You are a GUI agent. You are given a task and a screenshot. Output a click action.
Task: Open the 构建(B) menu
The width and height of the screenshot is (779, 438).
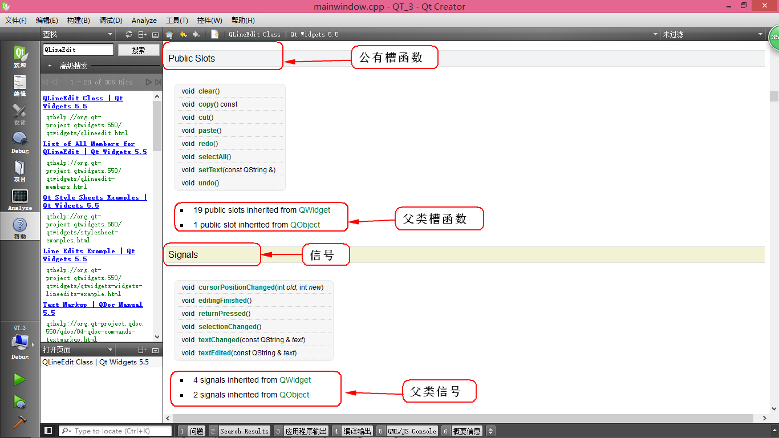tap(79, 20)
